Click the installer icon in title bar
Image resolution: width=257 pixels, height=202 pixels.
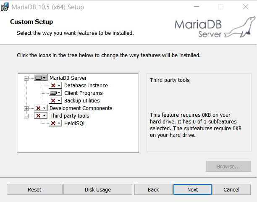click(x=5, y=7)
